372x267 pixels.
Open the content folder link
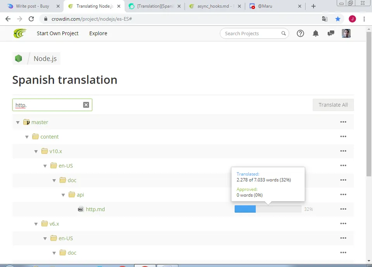pos(49,137)
